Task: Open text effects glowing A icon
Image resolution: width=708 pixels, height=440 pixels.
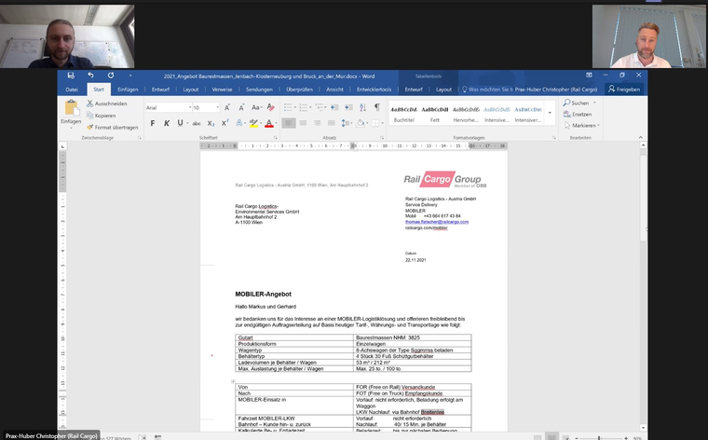Action: coord(238,123)
